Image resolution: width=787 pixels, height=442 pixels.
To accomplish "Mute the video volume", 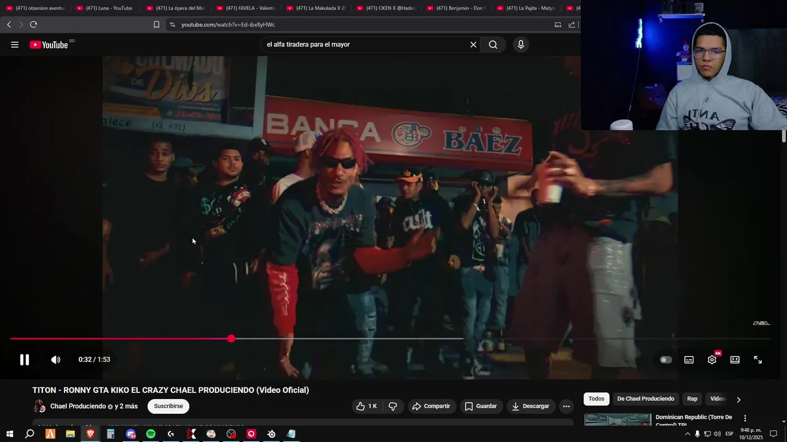I will click(x=55, y=360).
